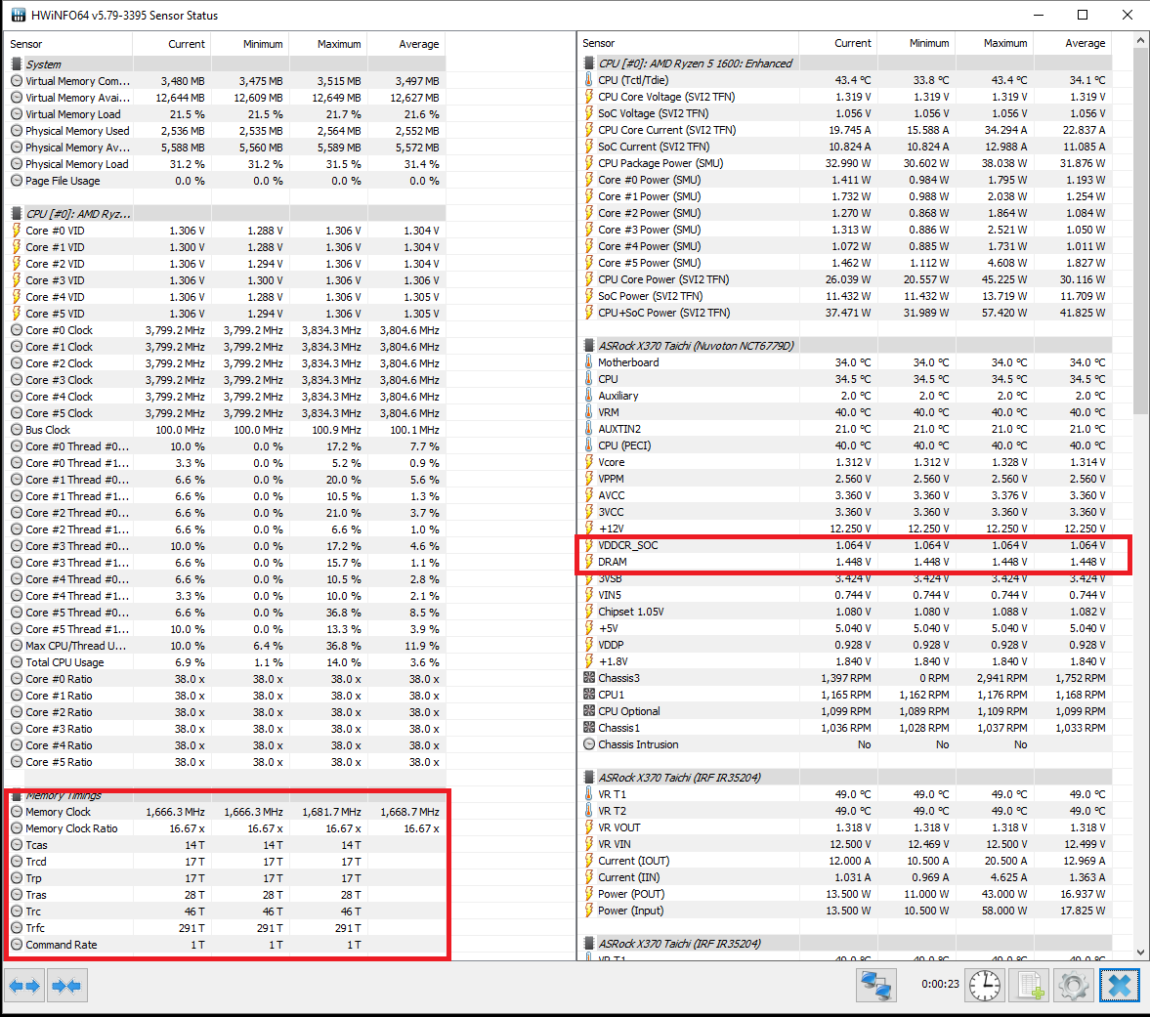1150x1017 pixels.
Task: Click the expand columns arrows button
Action: coord(25,986)
